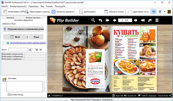Viewport: 173px width, 101px height.
Task: Switch to desktop preview monitor icon
Action: [x=154, y=12]
